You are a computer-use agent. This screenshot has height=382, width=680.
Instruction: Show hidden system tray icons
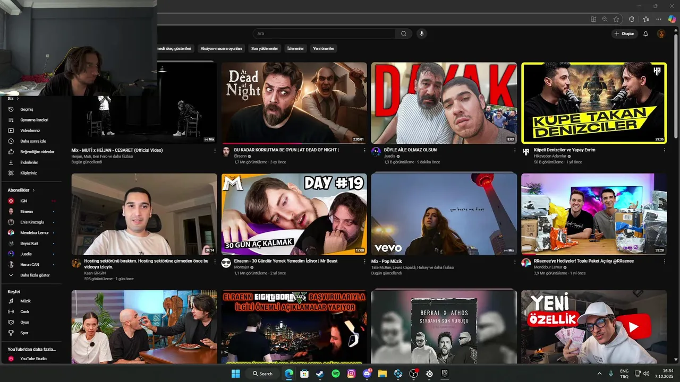pyautogui.click(x=600, y=374)
